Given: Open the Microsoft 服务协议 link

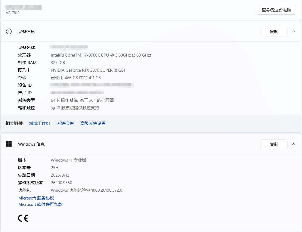Looking at the screenshot, I should click(36, 198).
